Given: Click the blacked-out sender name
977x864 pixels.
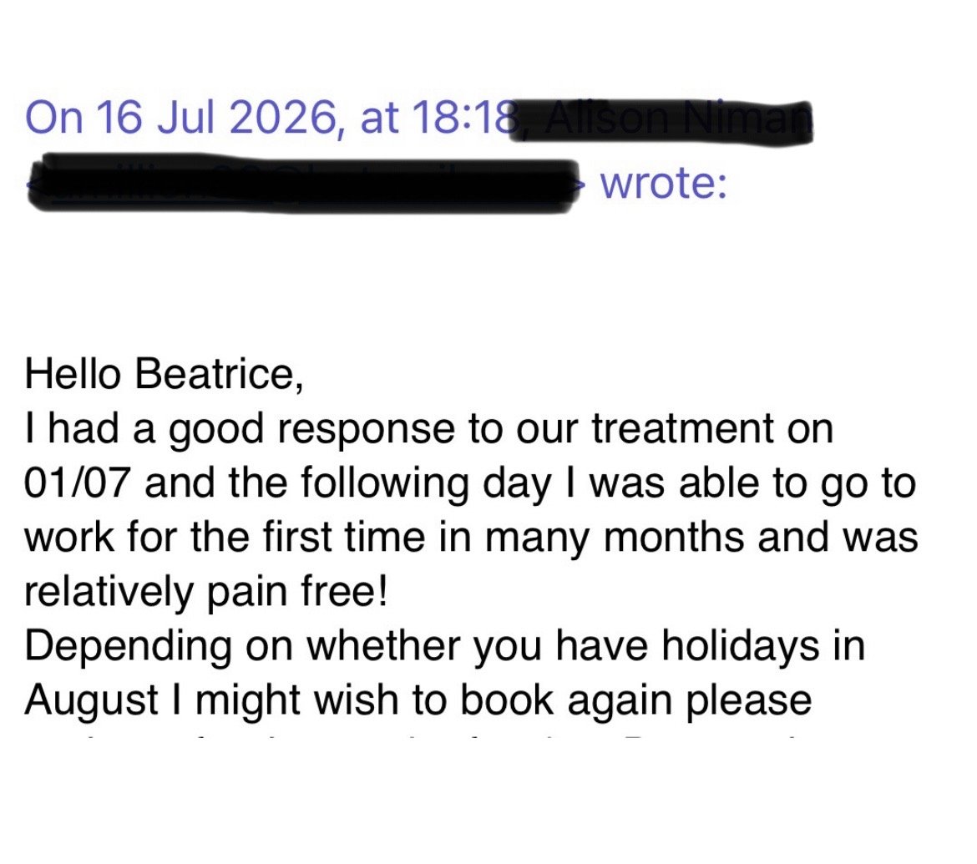Looking at the screenshot, I should coord(661,122).
